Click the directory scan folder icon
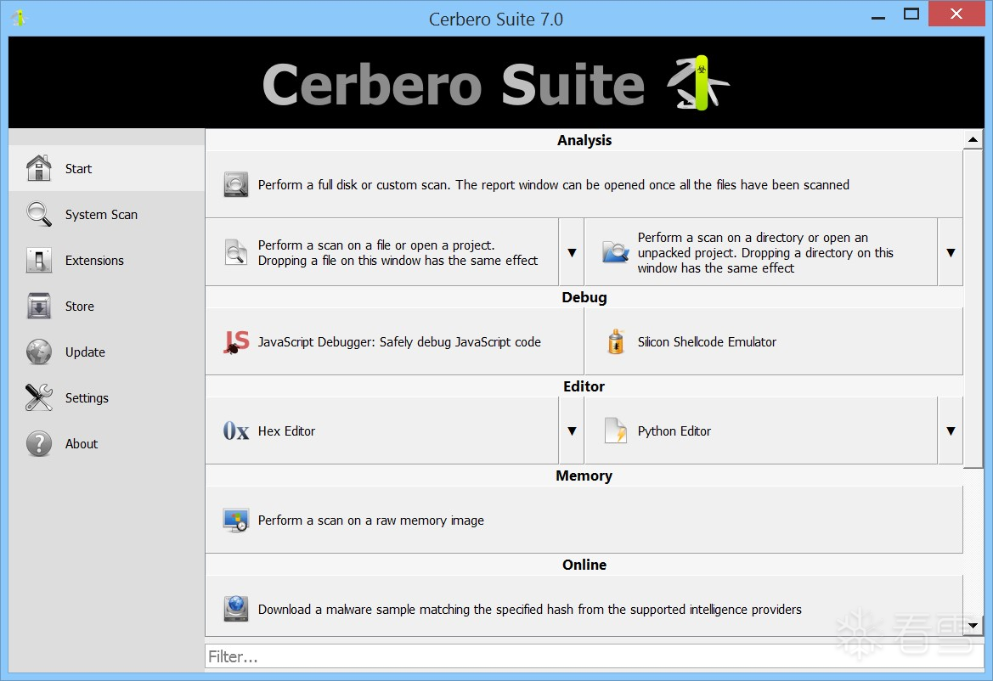Screen dimensions: 993x681 click(616, 252)
